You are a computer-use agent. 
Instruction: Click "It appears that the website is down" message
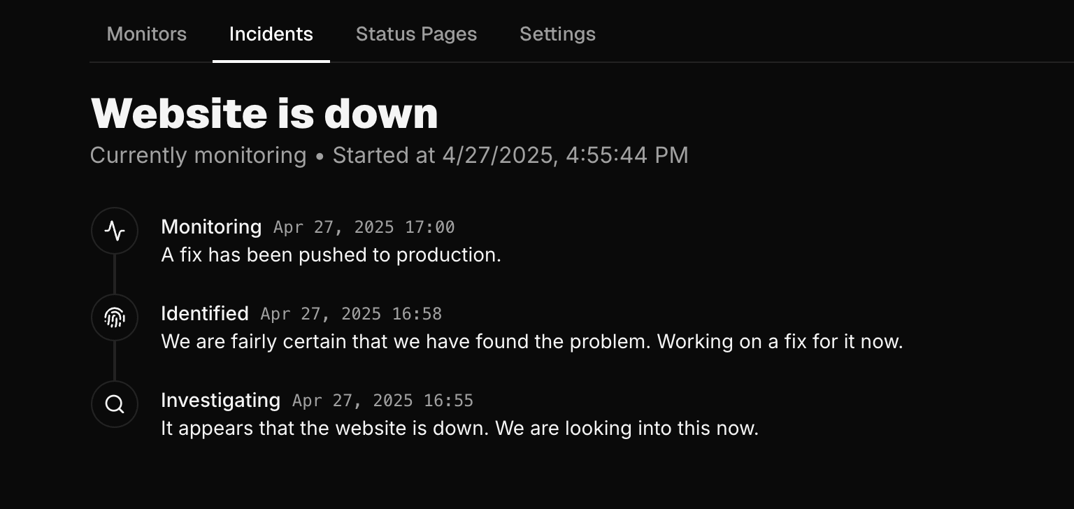pyautogui.click(x=460, y=428)
